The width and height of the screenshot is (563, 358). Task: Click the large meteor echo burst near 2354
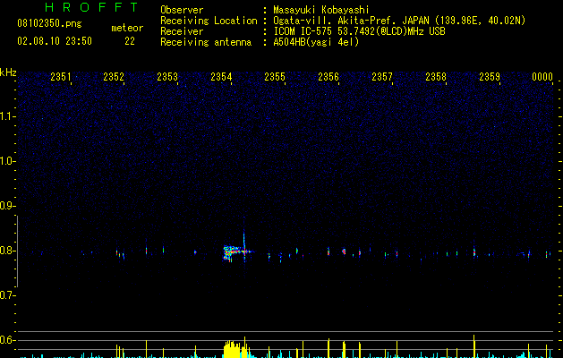(237, 251)
